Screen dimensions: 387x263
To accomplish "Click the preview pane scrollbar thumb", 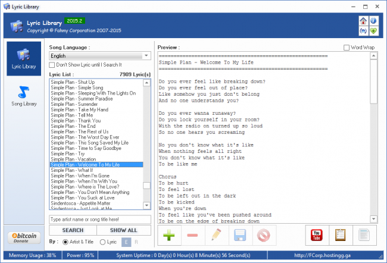I will pyautogui.click(x=374, y=82).
